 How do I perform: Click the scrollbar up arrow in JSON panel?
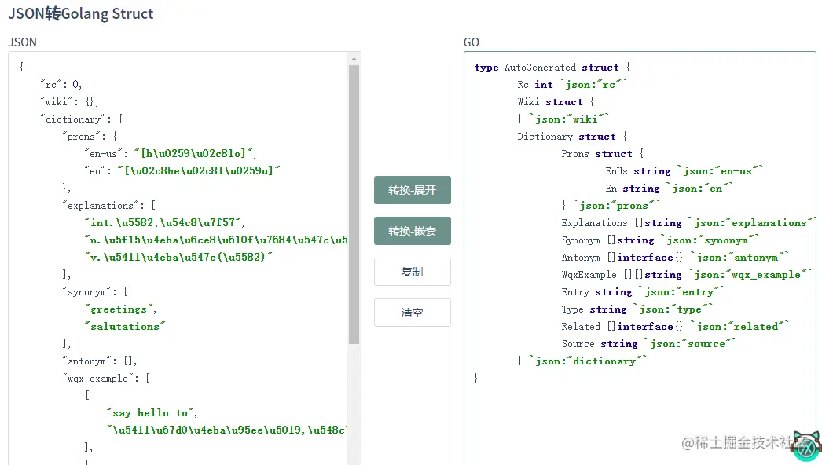pos(354,59)
